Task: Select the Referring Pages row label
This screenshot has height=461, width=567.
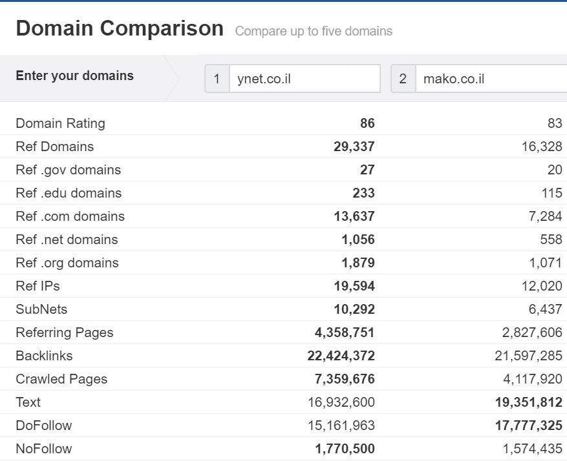Action: (65, 333)
